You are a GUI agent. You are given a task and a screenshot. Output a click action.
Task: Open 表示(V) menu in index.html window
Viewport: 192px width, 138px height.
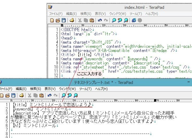pos(100,14)
